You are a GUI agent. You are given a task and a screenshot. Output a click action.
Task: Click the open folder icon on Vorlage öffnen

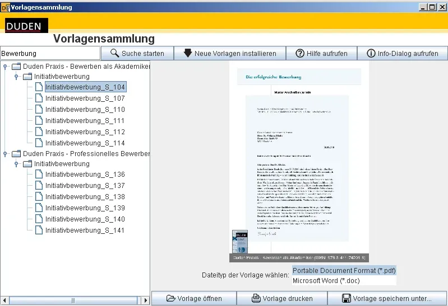point(170,298)
